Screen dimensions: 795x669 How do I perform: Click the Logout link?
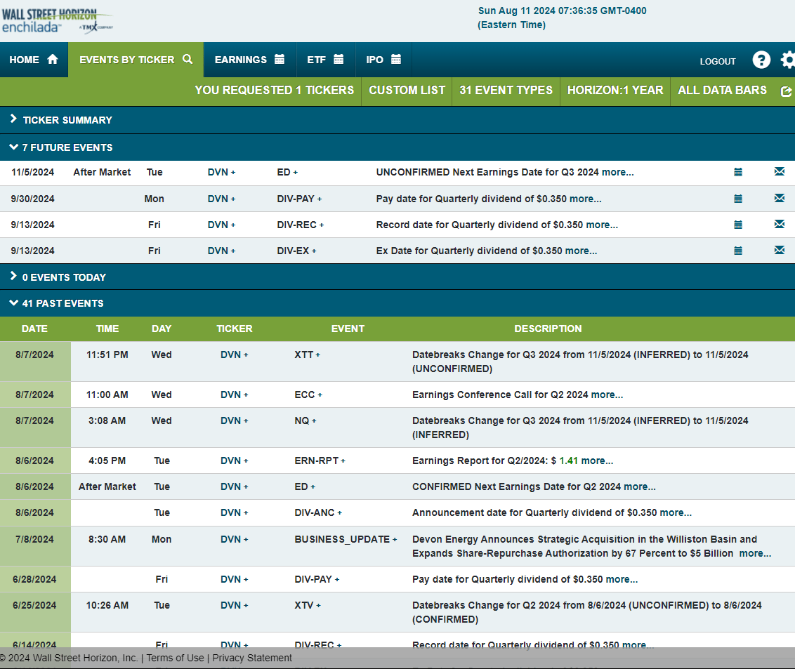718,61
